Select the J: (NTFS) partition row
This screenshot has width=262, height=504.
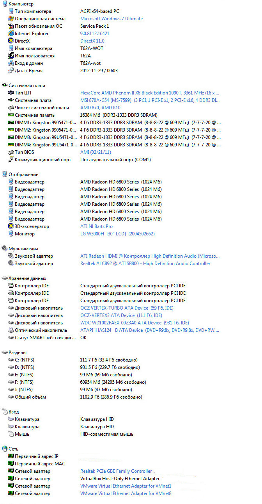pos(24,390)
